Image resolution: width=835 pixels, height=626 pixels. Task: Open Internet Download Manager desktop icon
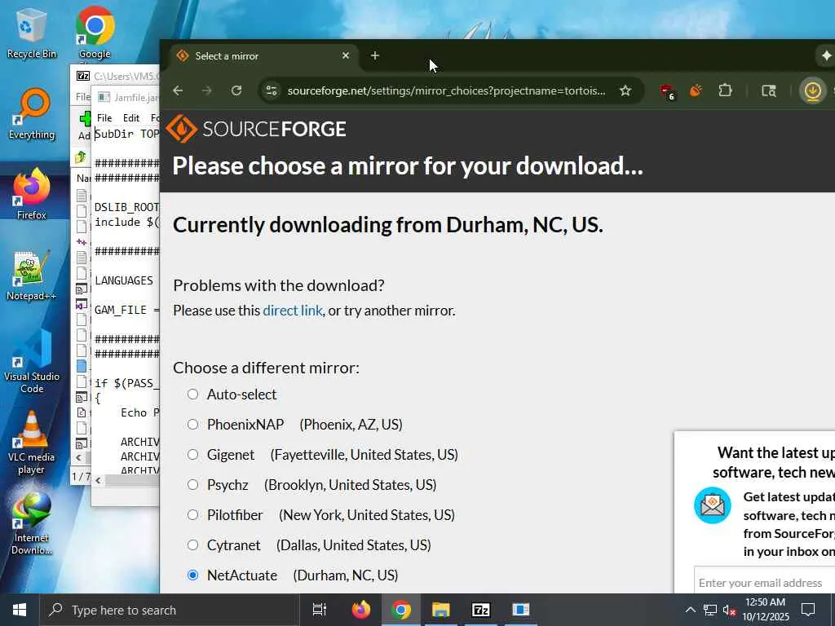pyautogui.click(x=32, y=524)
